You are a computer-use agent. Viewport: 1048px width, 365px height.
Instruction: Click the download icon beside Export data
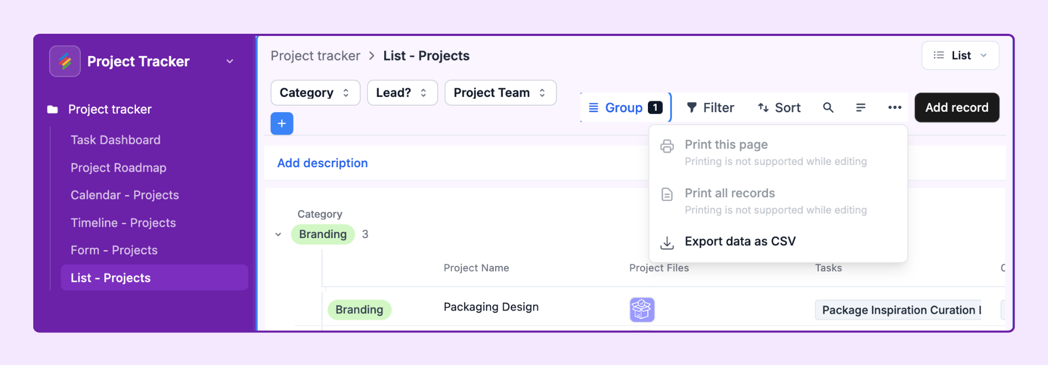point(667,242)
